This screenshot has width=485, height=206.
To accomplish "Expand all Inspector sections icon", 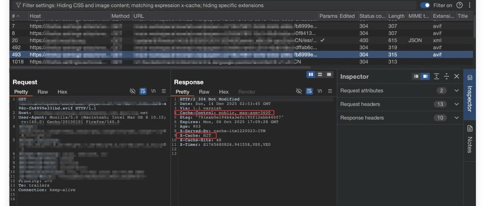I will [x=436, y=76].
